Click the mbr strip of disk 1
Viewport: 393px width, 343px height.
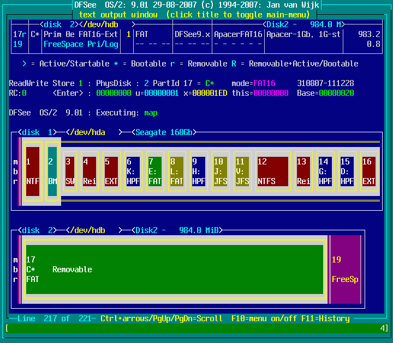[x=15, y=171]
